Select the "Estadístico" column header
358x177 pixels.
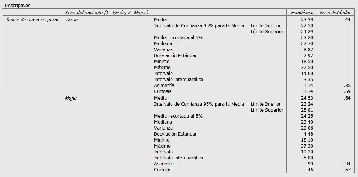(x=302, y=13)
